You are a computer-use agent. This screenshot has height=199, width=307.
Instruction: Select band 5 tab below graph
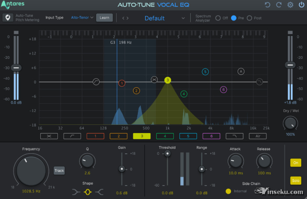tap(188, 136)
